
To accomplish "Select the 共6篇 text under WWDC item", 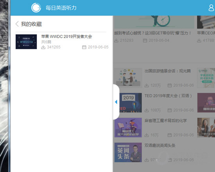I will (x=46, y=42).
